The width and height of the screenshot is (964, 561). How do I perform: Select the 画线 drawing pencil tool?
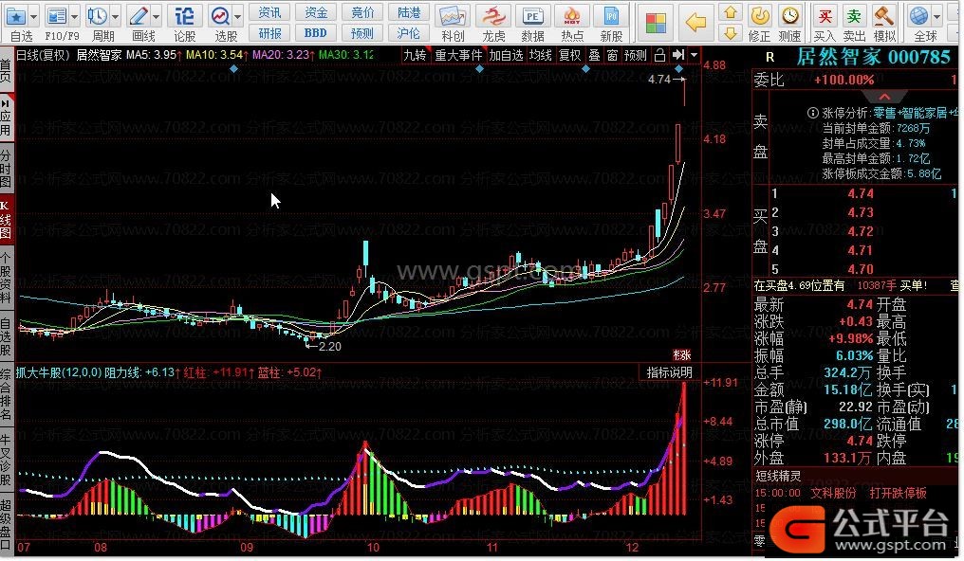click(139, 16)
